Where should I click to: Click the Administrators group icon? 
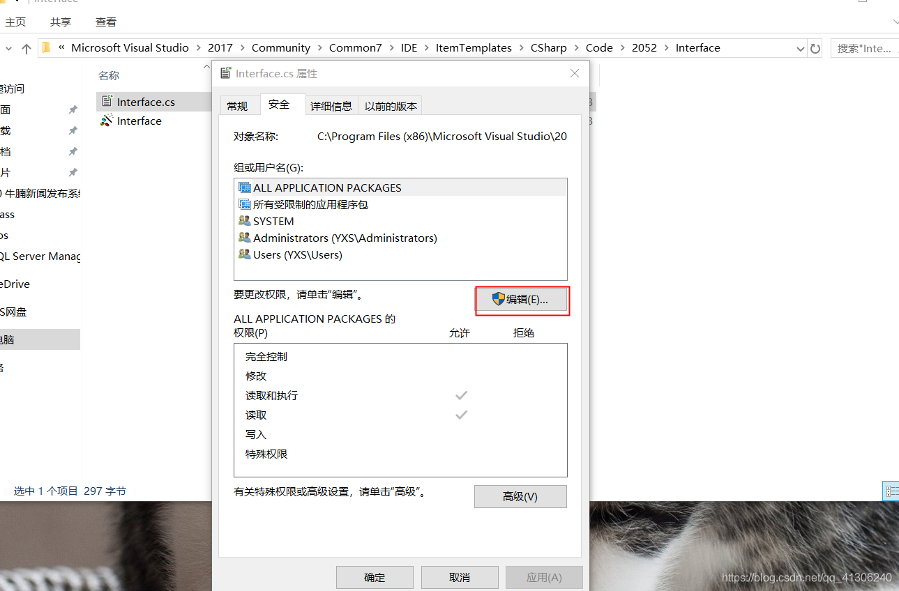(x=244, y=238)
